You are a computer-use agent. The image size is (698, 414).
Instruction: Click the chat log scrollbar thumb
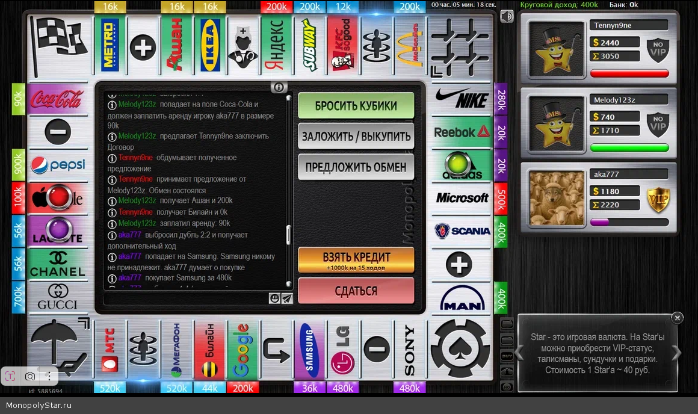coord(288,235)
